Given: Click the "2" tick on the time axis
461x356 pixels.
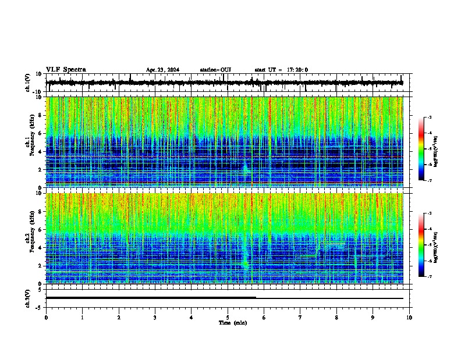Looking at the screenshot, I should tap(119, 318).
